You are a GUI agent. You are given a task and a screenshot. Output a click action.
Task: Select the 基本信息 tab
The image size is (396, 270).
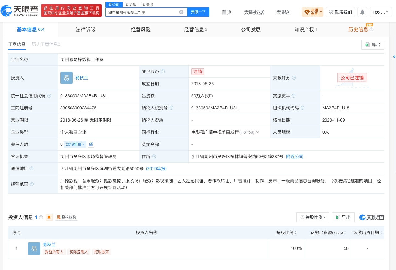click(31, 29)
